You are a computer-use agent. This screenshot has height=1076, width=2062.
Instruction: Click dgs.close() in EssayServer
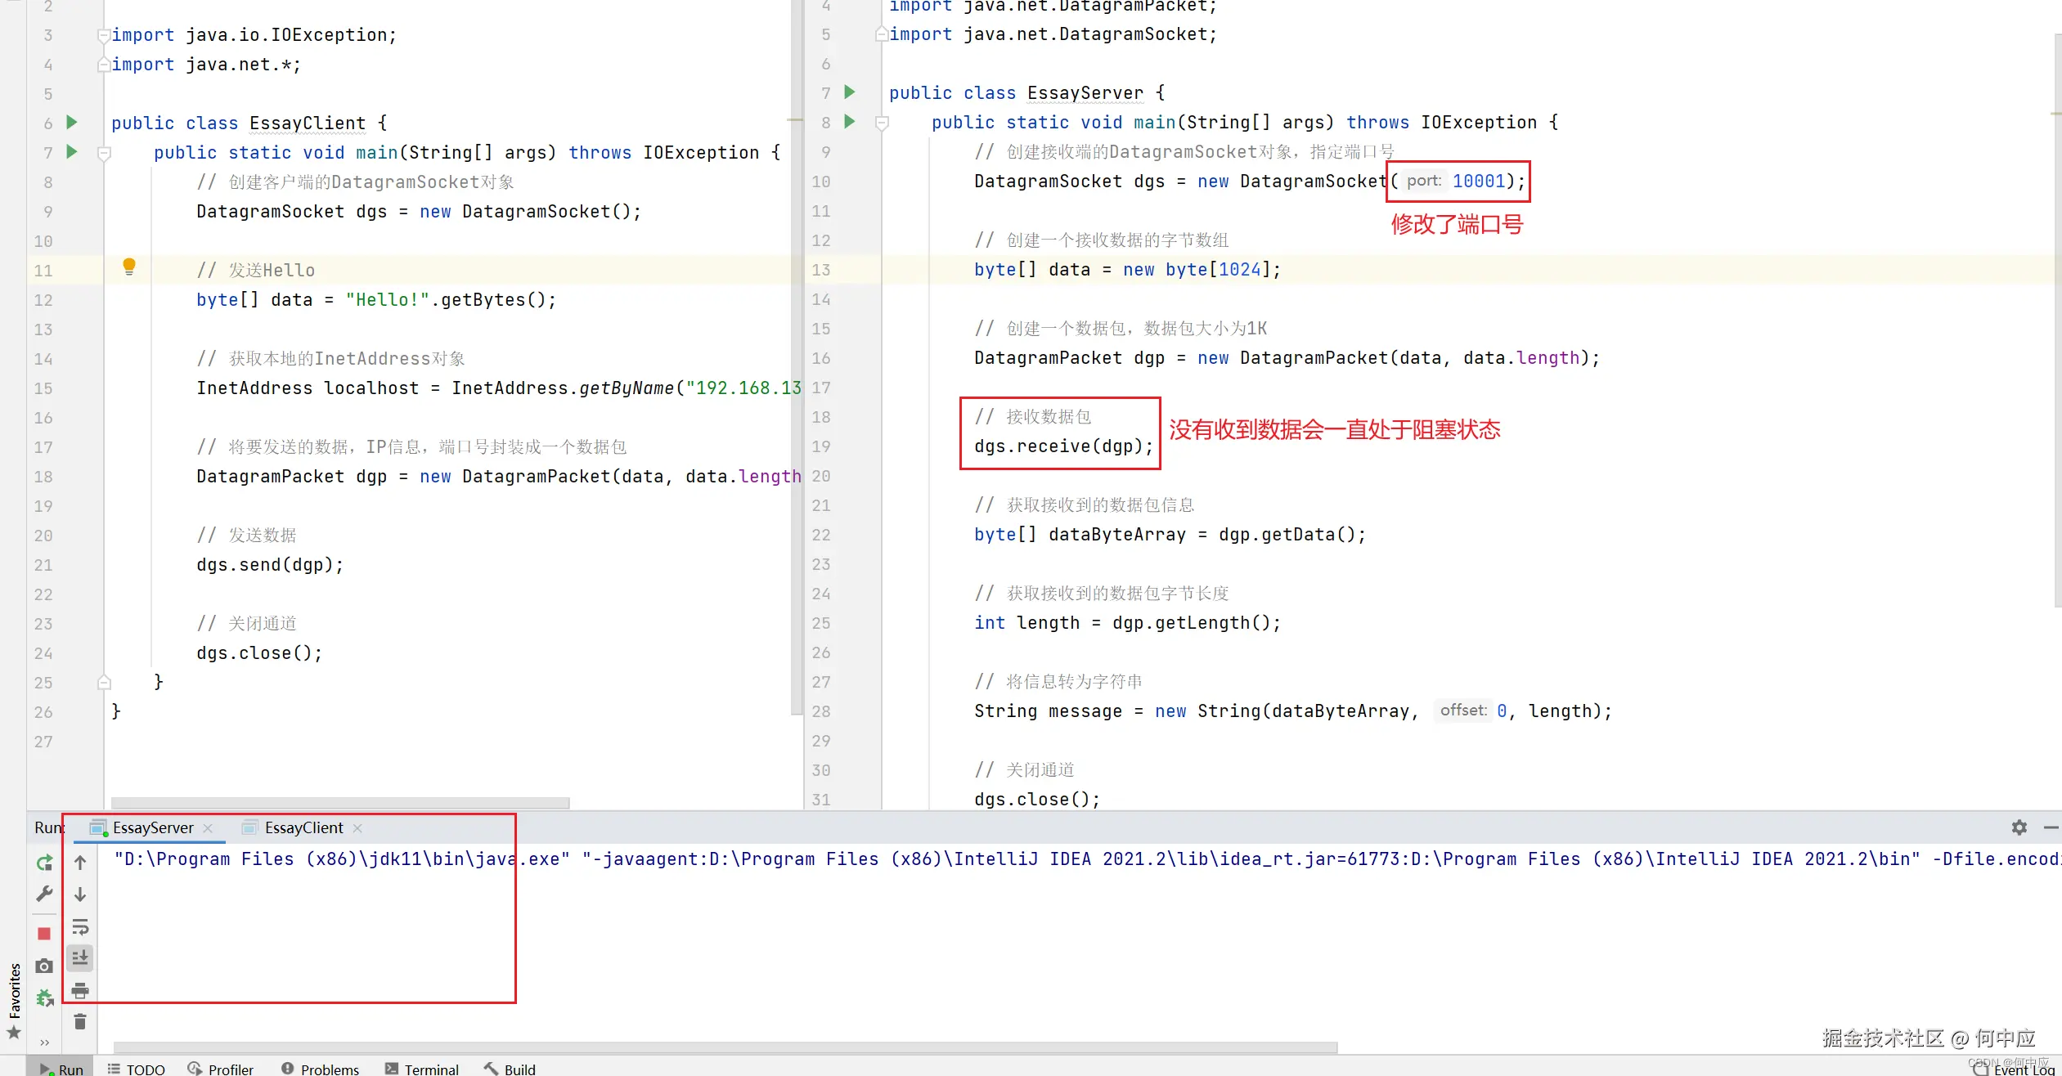click(1037, 800)
